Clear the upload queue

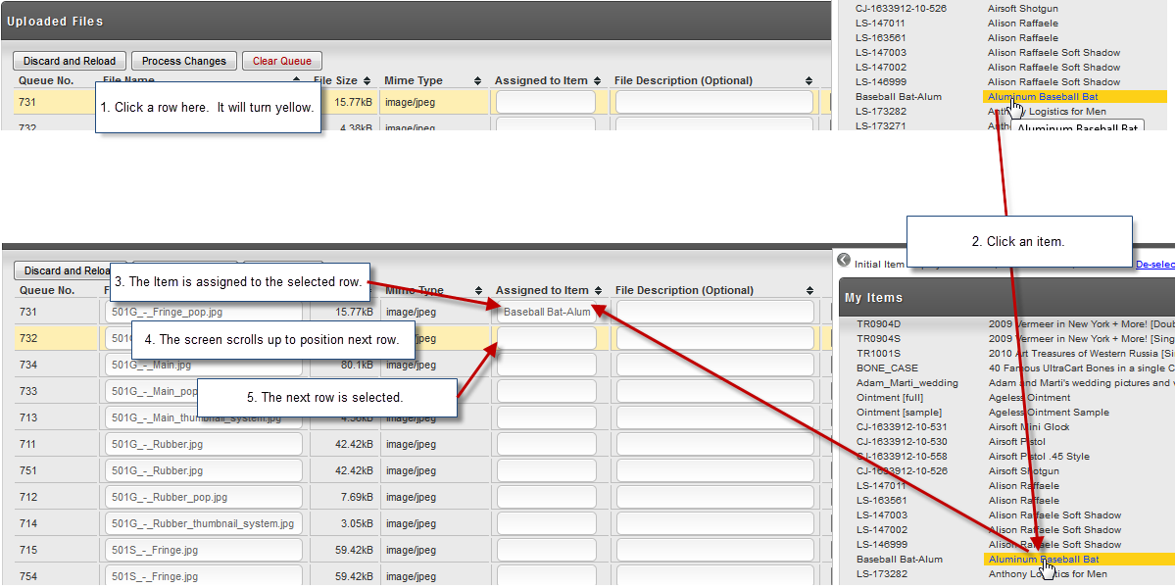pos(282,61)
